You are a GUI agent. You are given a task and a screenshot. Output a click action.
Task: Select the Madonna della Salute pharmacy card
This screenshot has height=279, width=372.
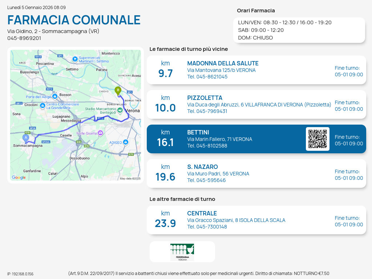[x=256, y=70]
